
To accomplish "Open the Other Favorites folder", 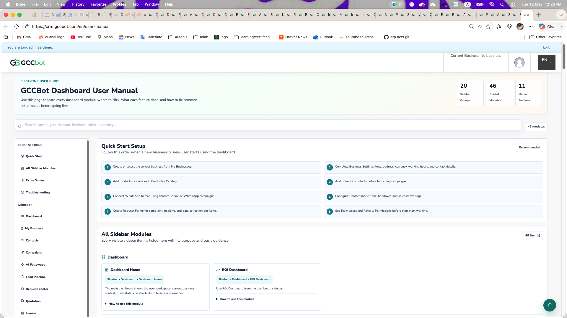I will point(545,37).
